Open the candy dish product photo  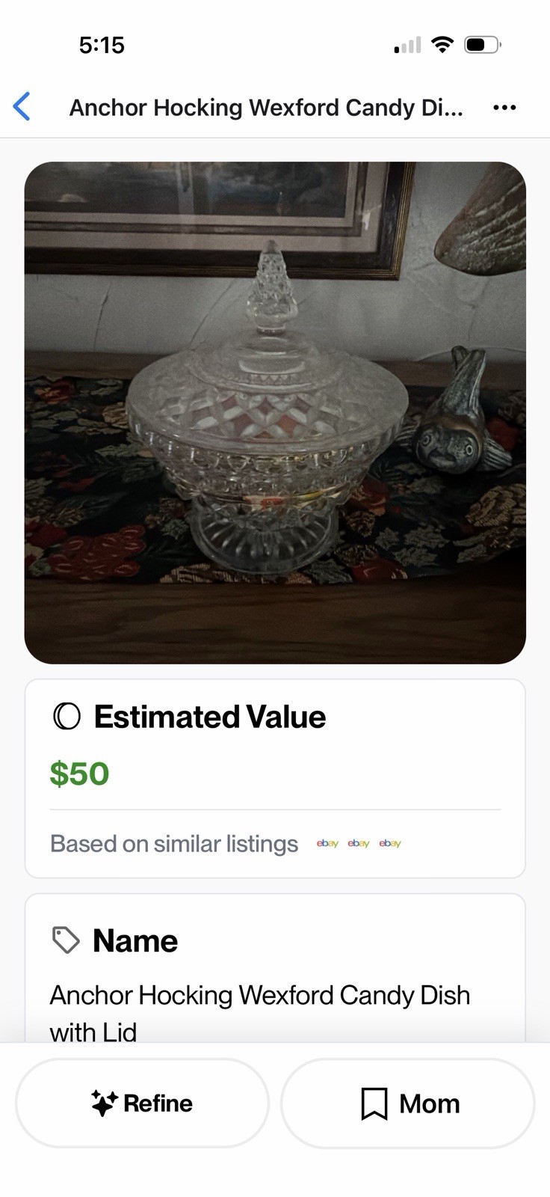coord(275,412)
